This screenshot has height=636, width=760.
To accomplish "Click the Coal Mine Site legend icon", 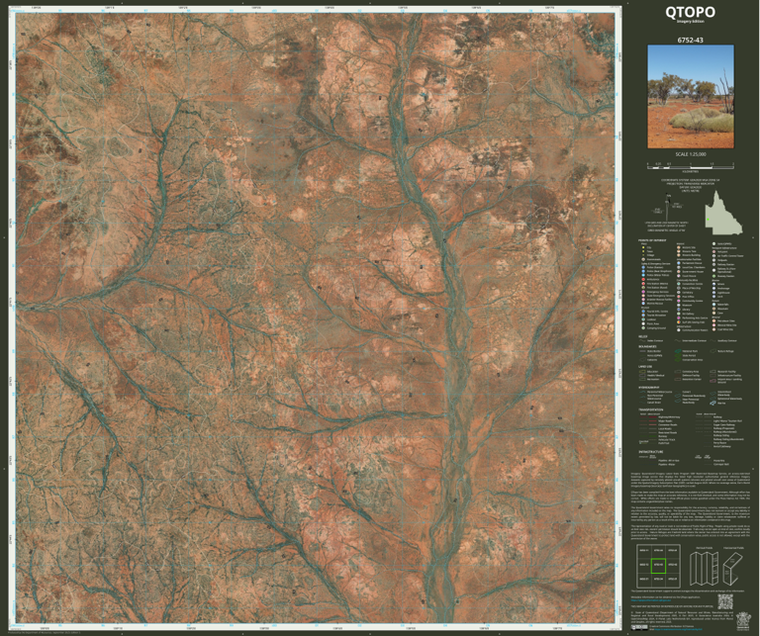I will (713, 329).
